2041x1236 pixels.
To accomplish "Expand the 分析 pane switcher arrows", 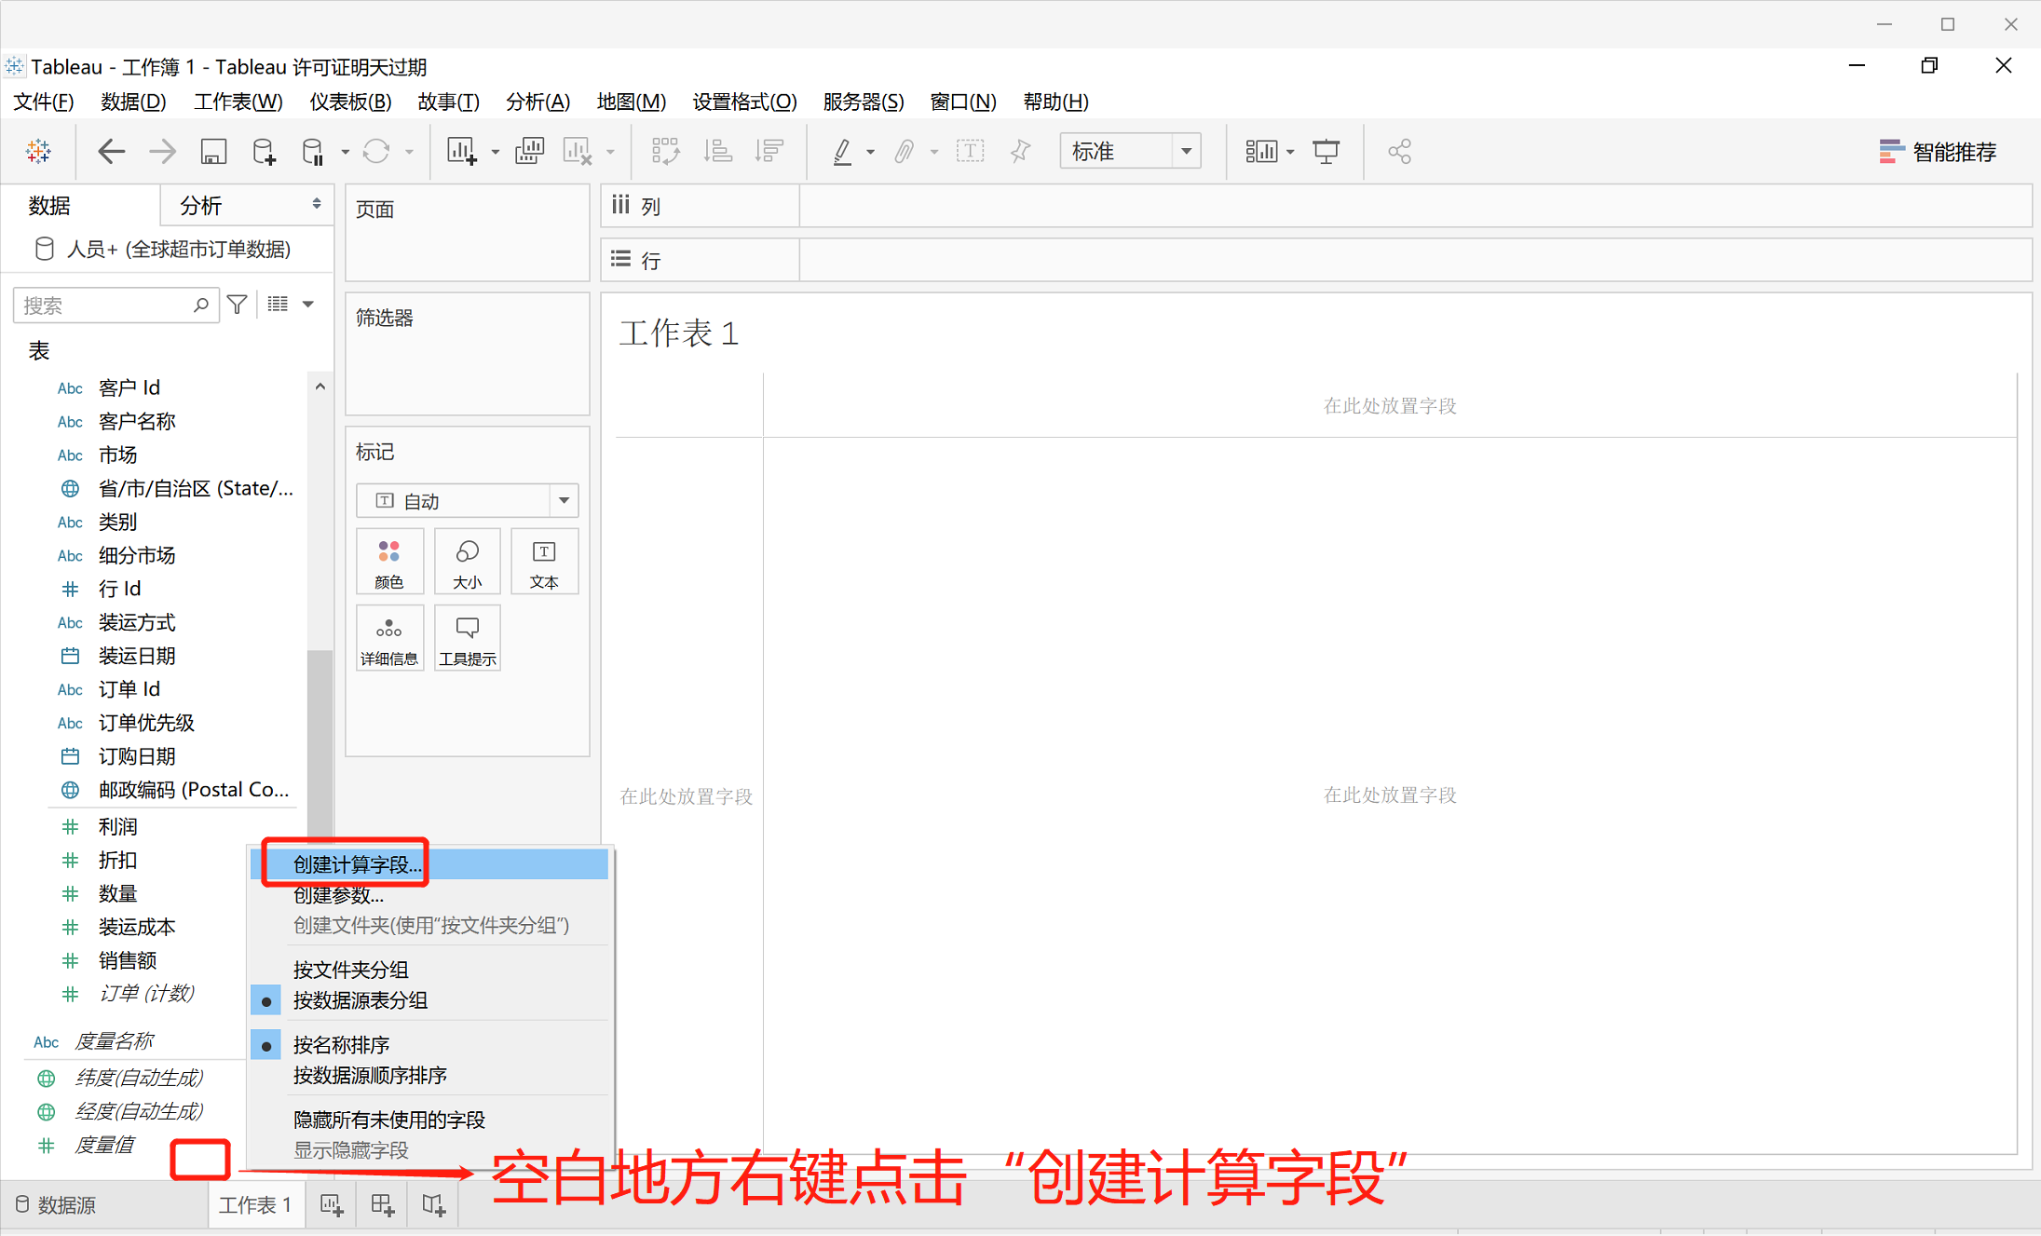I will point(317,204).
